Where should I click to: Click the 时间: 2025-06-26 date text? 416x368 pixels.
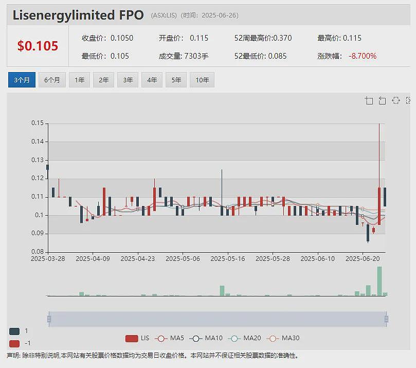[x=210, y=15]
